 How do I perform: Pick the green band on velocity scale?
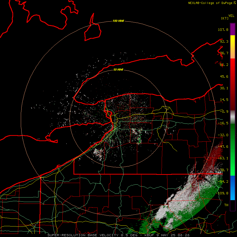click(x=233, y=150)
